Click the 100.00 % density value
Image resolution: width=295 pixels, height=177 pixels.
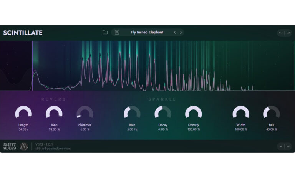point(194,129)
